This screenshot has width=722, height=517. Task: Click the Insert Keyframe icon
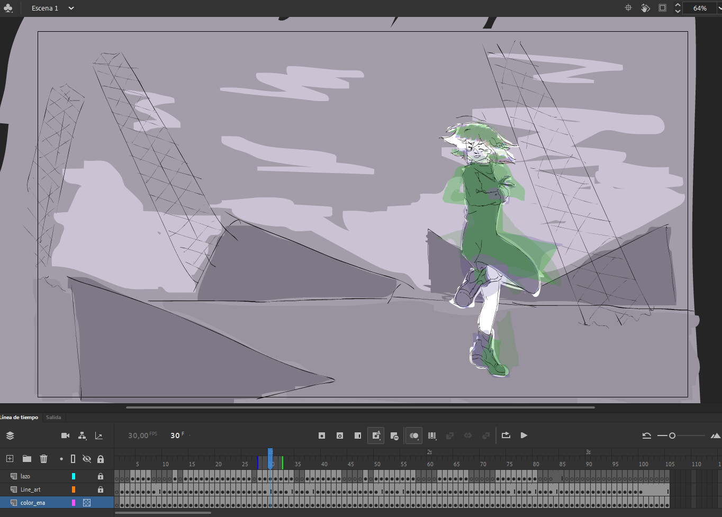tap(321, 436)
